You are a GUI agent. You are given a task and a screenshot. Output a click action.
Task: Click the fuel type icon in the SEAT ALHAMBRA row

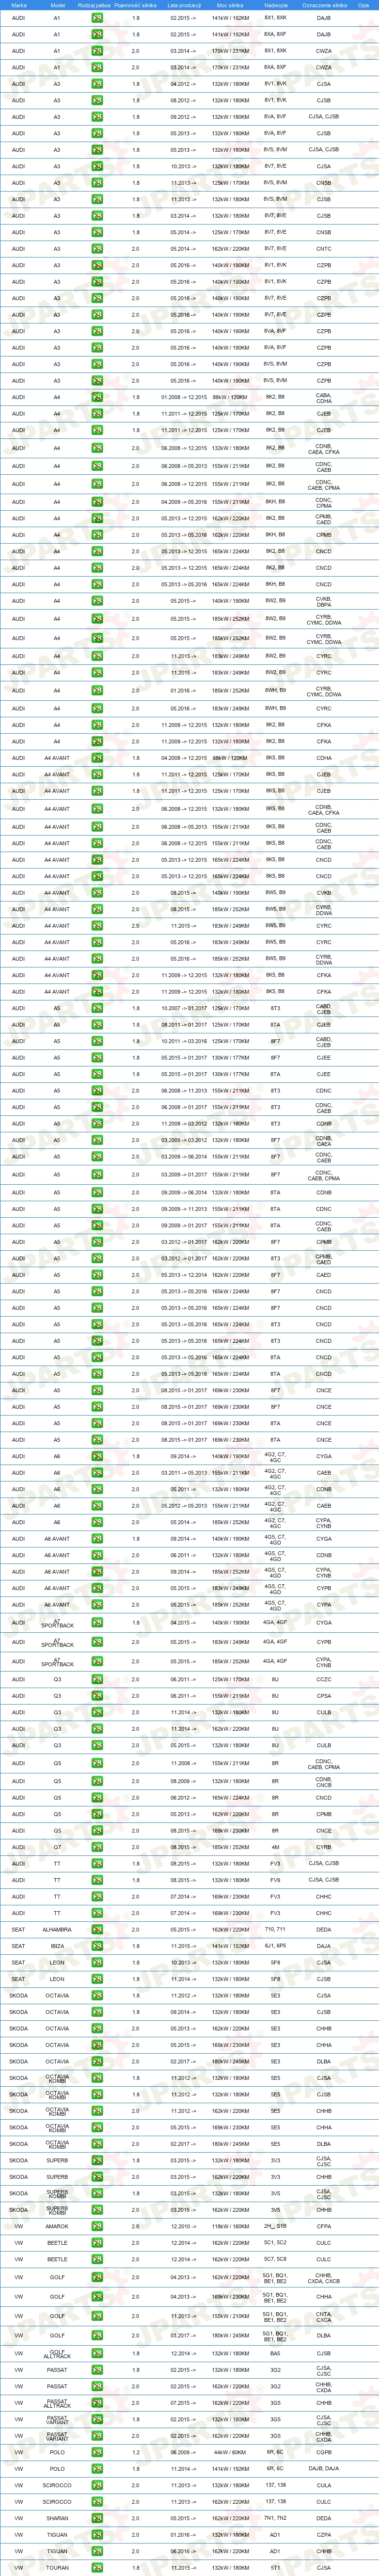pyautogui.click(x=97, y=1930)
